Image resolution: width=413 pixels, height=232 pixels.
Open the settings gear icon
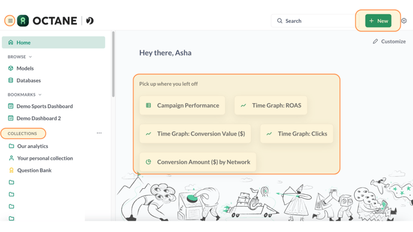[404, 20]
